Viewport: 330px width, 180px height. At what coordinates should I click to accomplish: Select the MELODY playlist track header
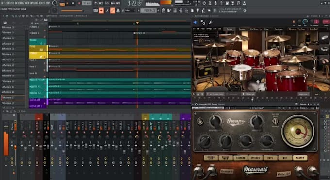[x=37, y=42]
